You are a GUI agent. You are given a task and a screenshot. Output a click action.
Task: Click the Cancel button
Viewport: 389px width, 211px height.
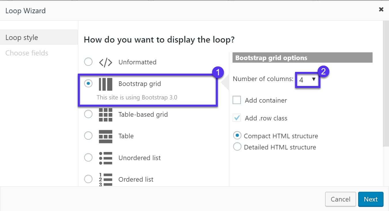click(x=340, y=199)
